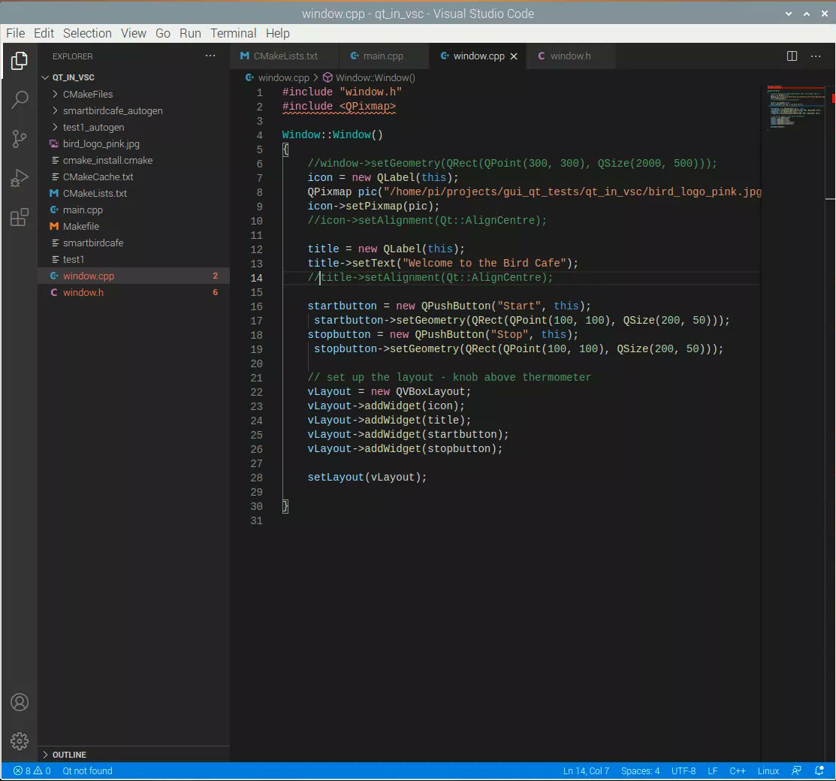Switch to the main.cpp tab
Viewport: 836px width, 781px height.
384,56
